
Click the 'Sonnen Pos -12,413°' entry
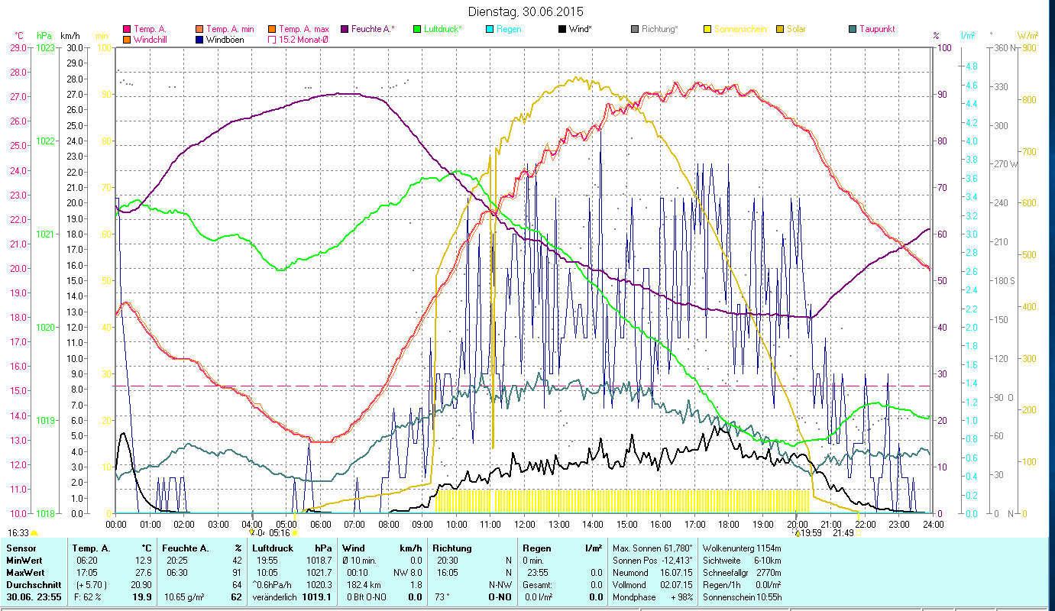point(653,561)
